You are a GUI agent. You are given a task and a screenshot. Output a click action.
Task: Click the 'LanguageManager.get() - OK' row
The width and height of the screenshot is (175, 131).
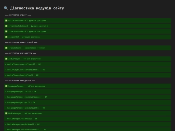(87, 102)
